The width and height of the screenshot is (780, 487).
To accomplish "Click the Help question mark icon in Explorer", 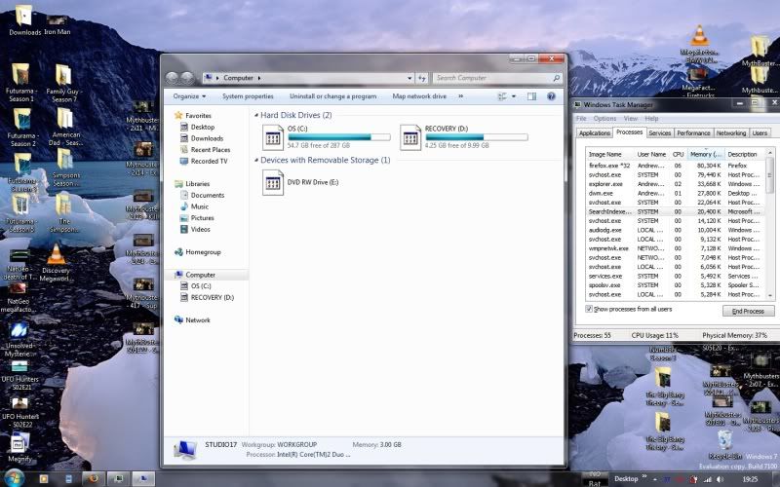I will click(551, 96).
